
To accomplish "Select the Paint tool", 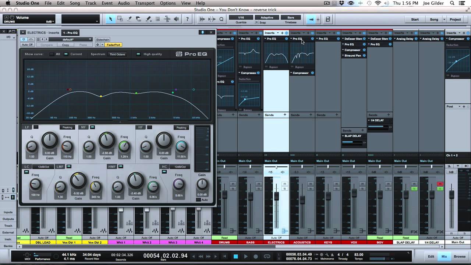I will click(148, 19).
